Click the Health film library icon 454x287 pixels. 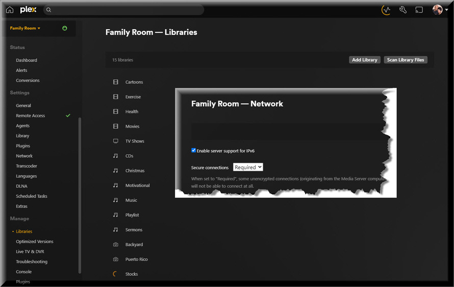click(115, 112)
